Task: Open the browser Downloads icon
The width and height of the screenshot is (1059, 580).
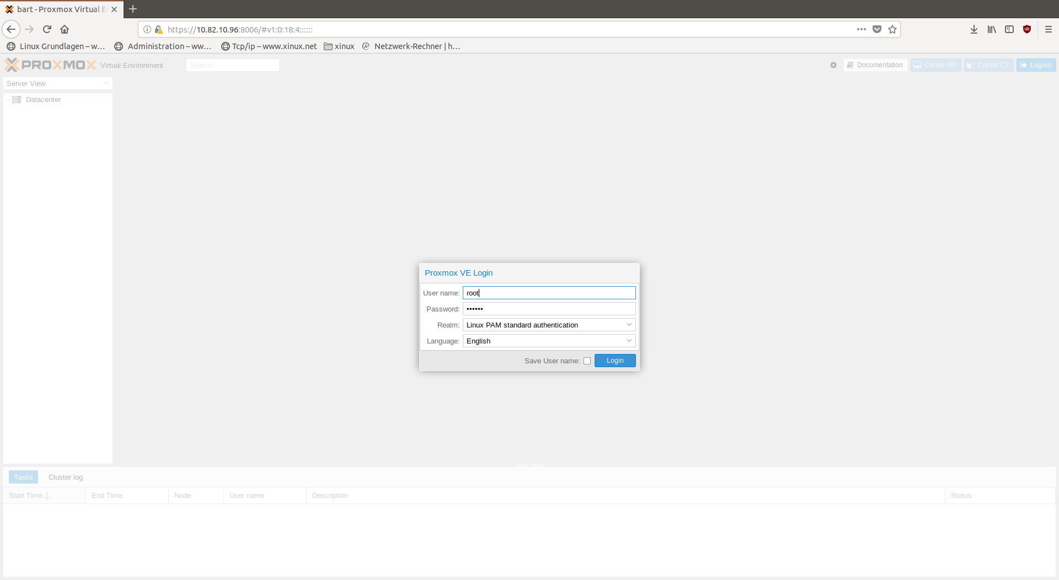Action: coord(974,29)
